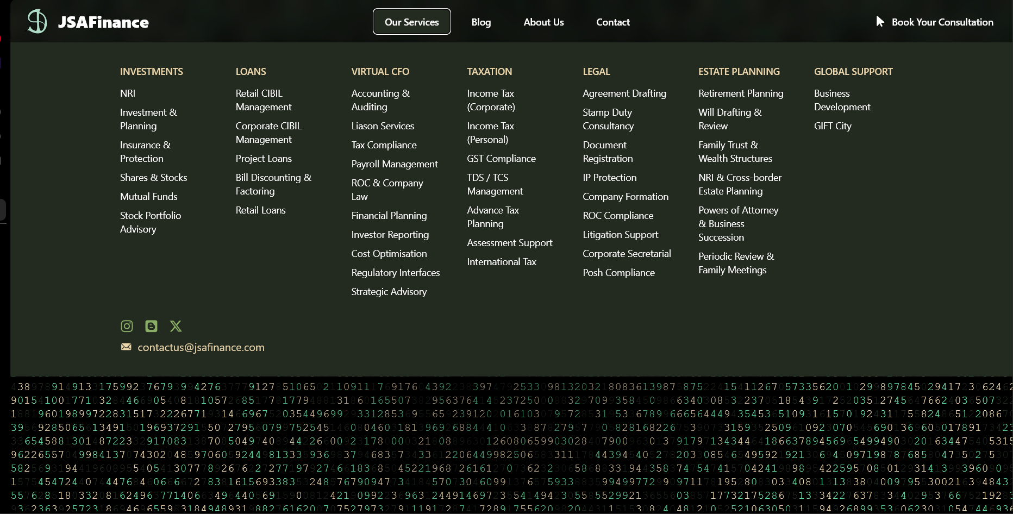The image size is (1013, 514).
Task: Open Project Loans service
Action: [x=264, y=159]
